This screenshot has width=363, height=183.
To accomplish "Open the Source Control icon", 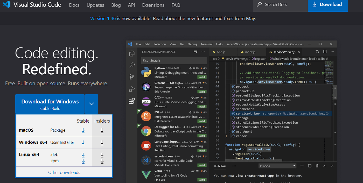I will click(132, 77).
